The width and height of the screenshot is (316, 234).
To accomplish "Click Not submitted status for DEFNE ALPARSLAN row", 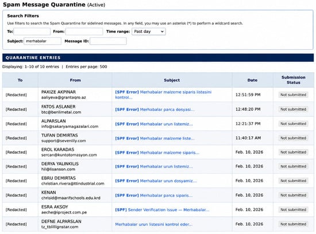I will click(293, 224).
